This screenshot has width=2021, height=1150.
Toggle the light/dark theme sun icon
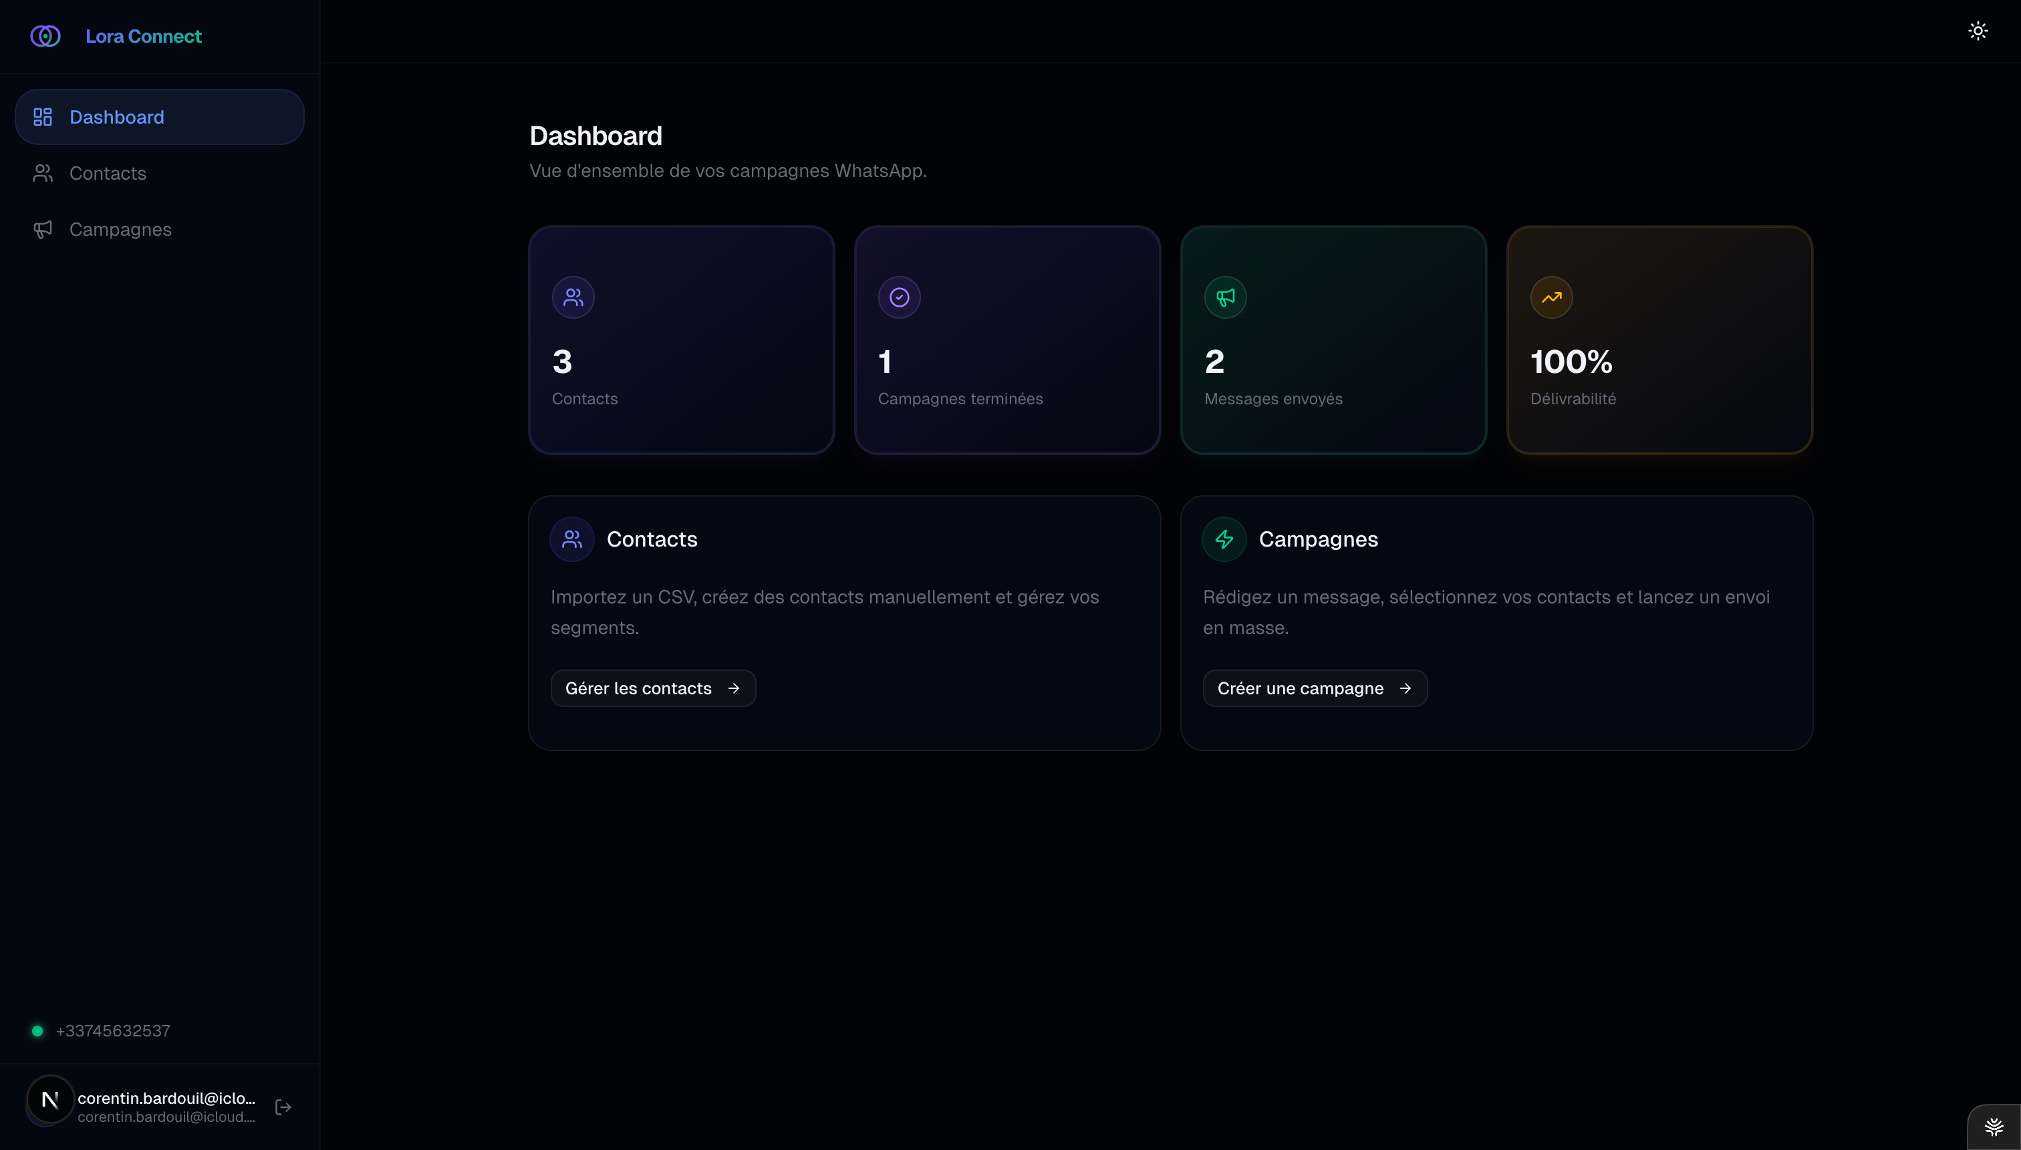[1978, 31]
